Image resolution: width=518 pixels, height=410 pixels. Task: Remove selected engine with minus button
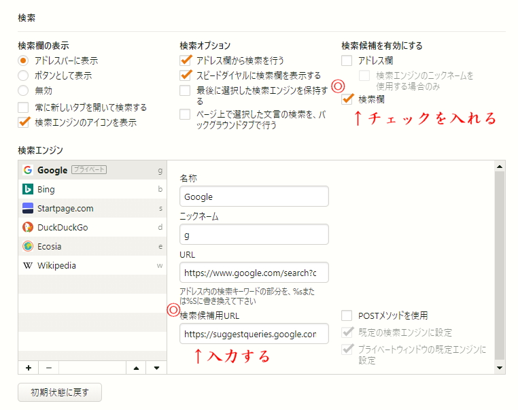point(49,368)
